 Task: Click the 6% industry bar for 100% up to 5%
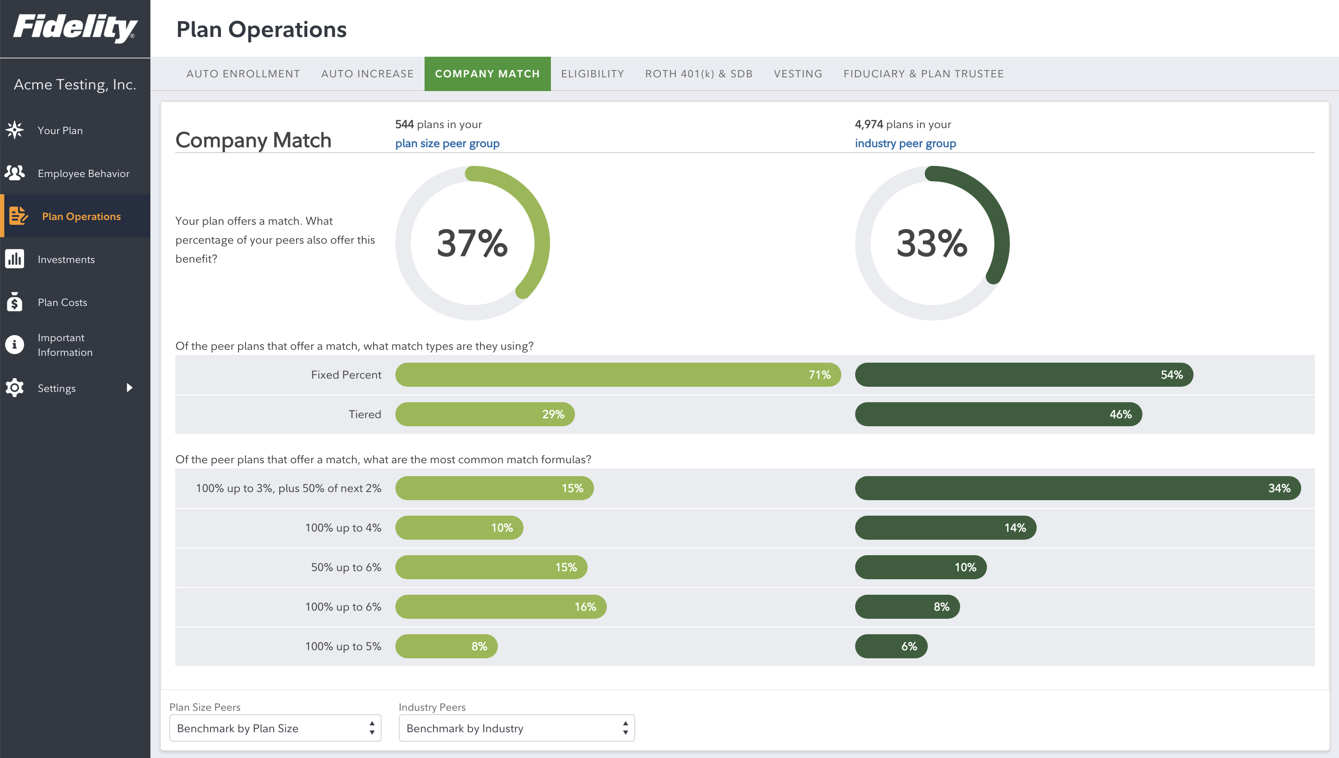(891, 646)
